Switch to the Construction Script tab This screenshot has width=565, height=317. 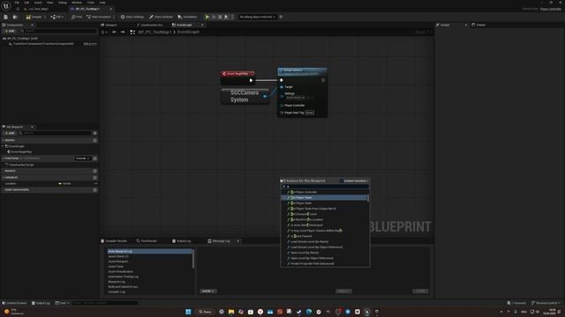click(x=150, y=26)
